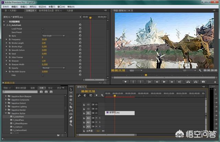
Task: Click the Extract button in program monitor
Action: pyautogui.click(x=196, y=82)
